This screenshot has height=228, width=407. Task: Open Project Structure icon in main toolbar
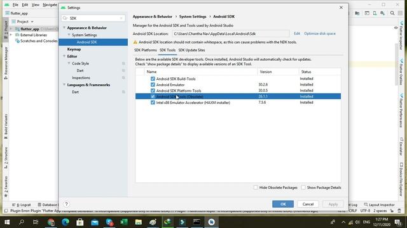[357, 13]
